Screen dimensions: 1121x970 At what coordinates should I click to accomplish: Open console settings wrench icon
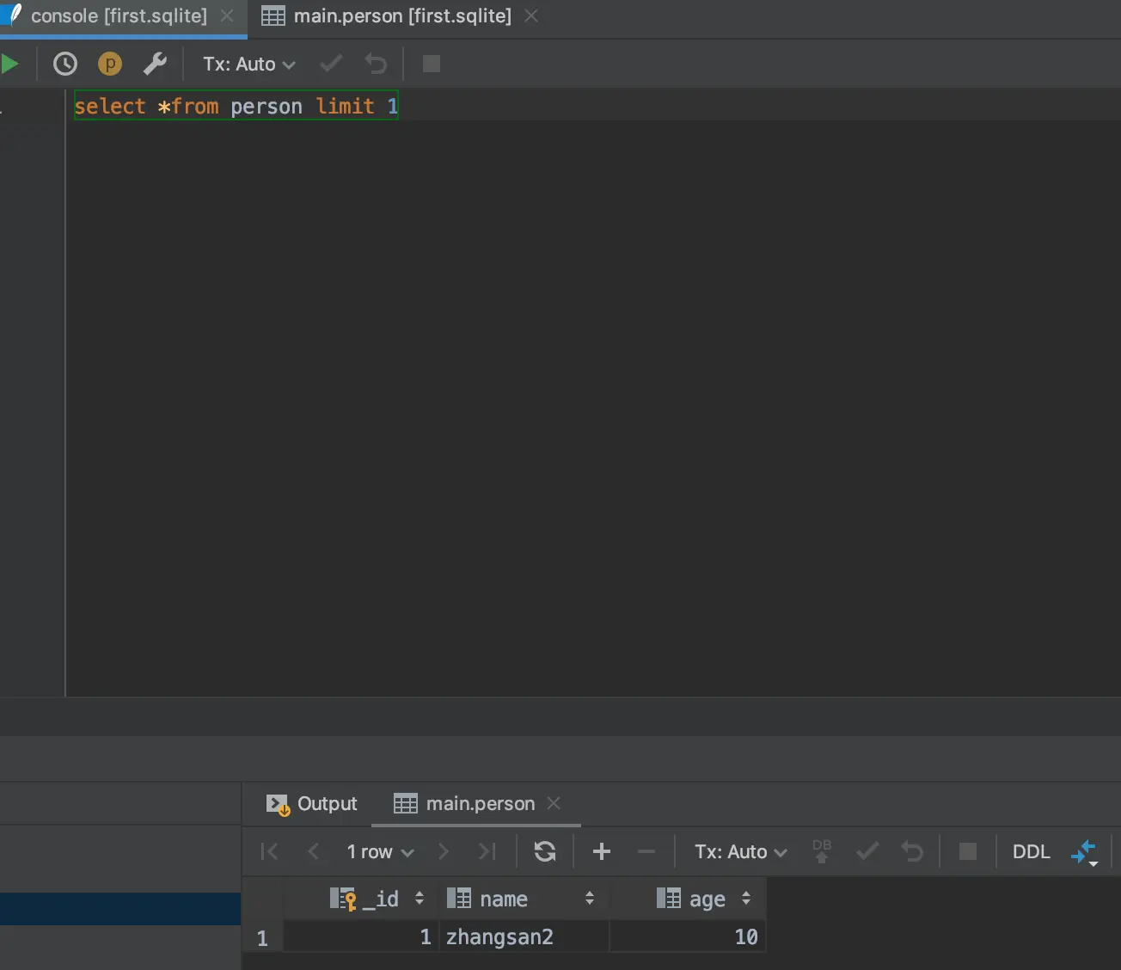155,64
